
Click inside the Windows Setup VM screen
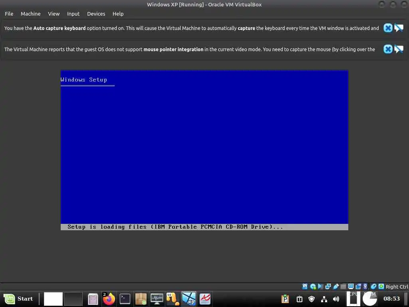204,150
